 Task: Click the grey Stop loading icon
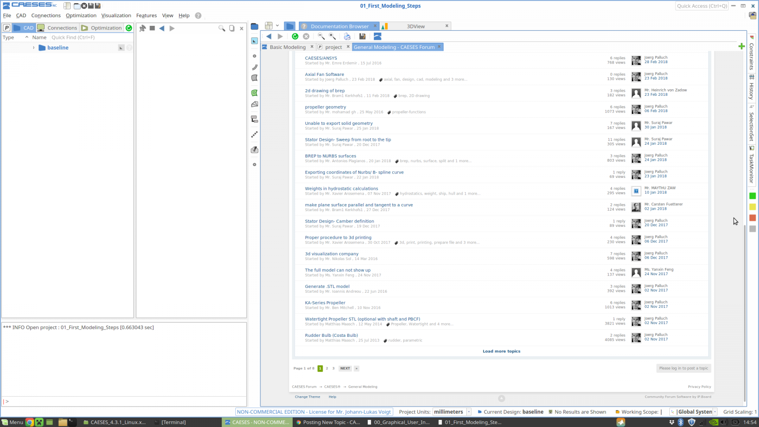[306, 37]
